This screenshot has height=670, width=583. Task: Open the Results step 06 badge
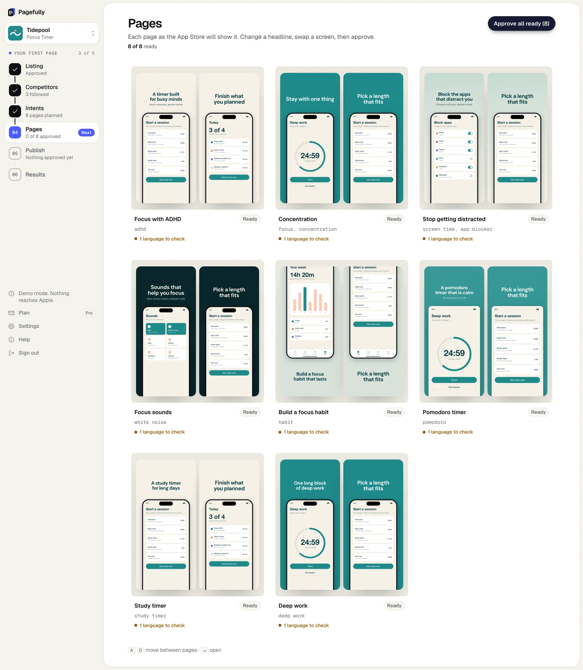15,174
